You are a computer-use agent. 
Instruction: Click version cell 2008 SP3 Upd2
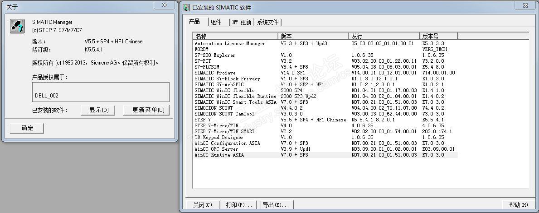[x=298, y=96]
